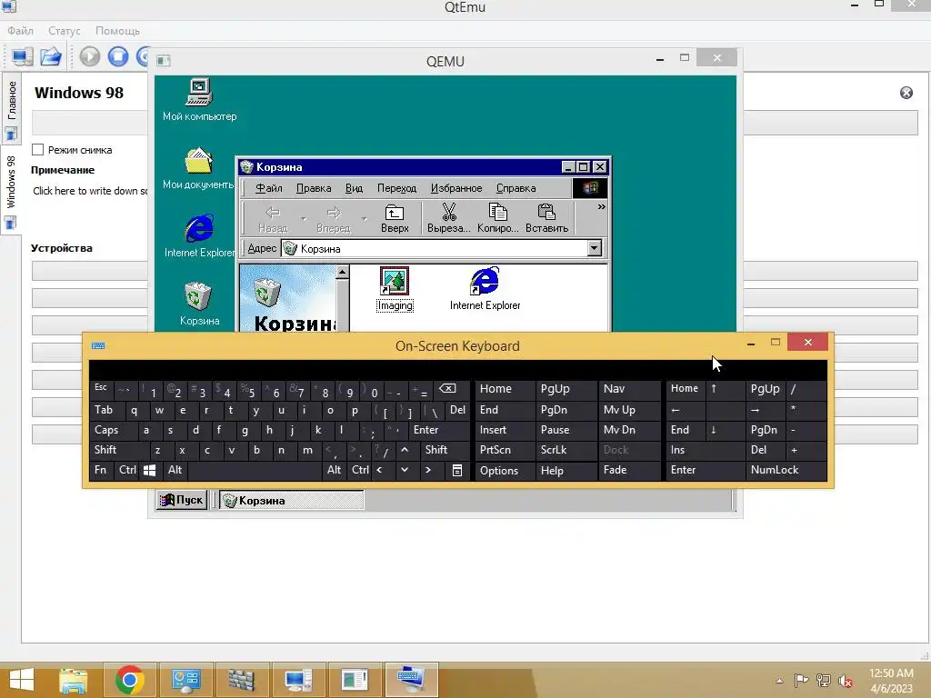Open the Файл menu in Корзина window
The image size is (931, 698).
pos(268,188)
